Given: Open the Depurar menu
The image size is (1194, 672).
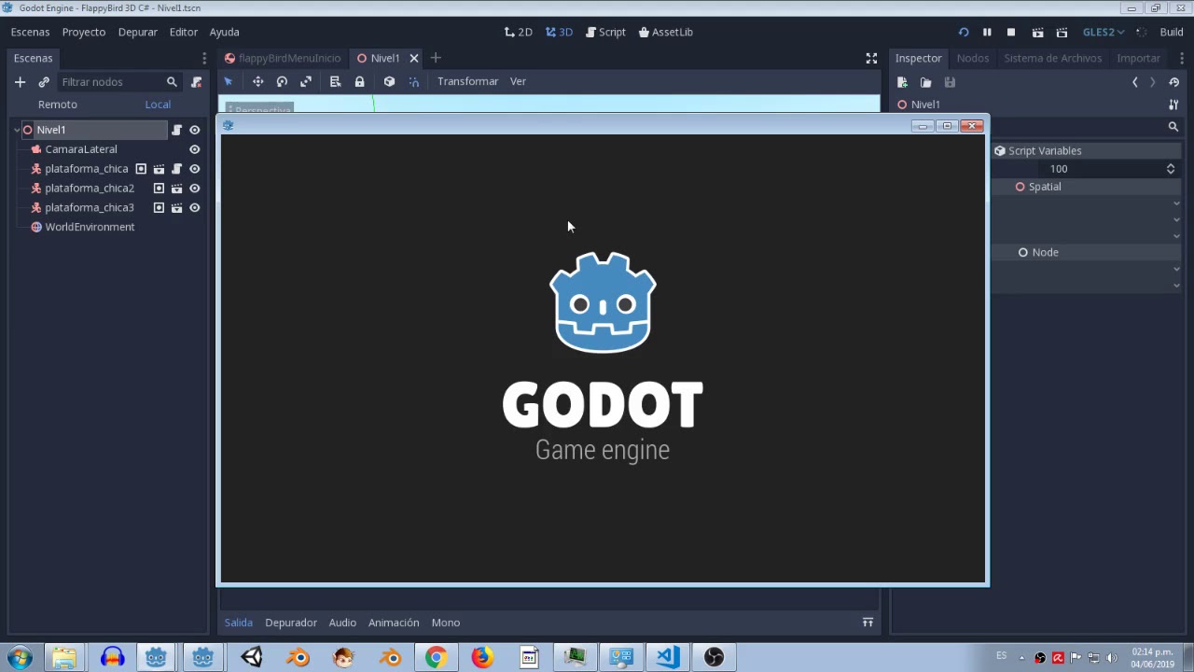Looking at the screenshot, I should pos(138,32).
